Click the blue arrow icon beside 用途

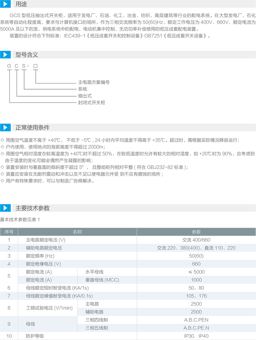pyautogui.click(x=5, y=4)
